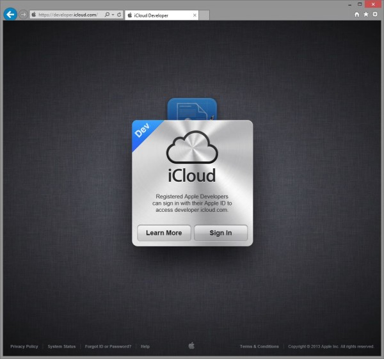Open browser tools gear icon
Screen dimensions: 384x359
point(375,15)
